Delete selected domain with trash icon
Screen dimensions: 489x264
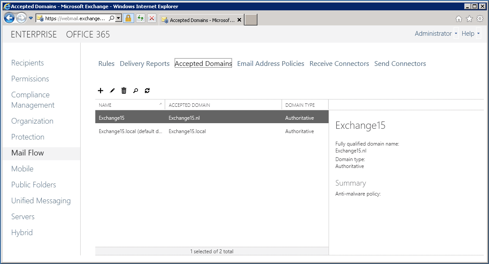(x=124, y=90)
